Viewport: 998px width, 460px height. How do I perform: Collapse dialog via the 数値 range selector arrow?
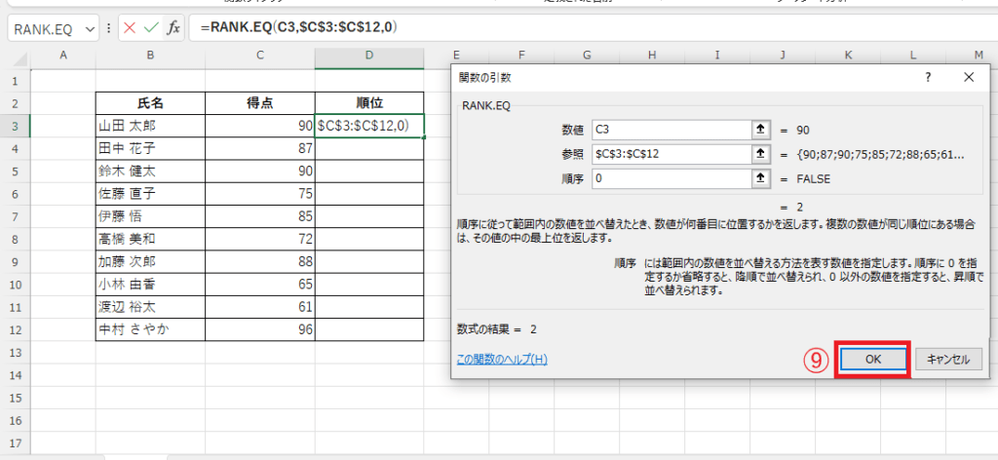click(x=759, y=130)
